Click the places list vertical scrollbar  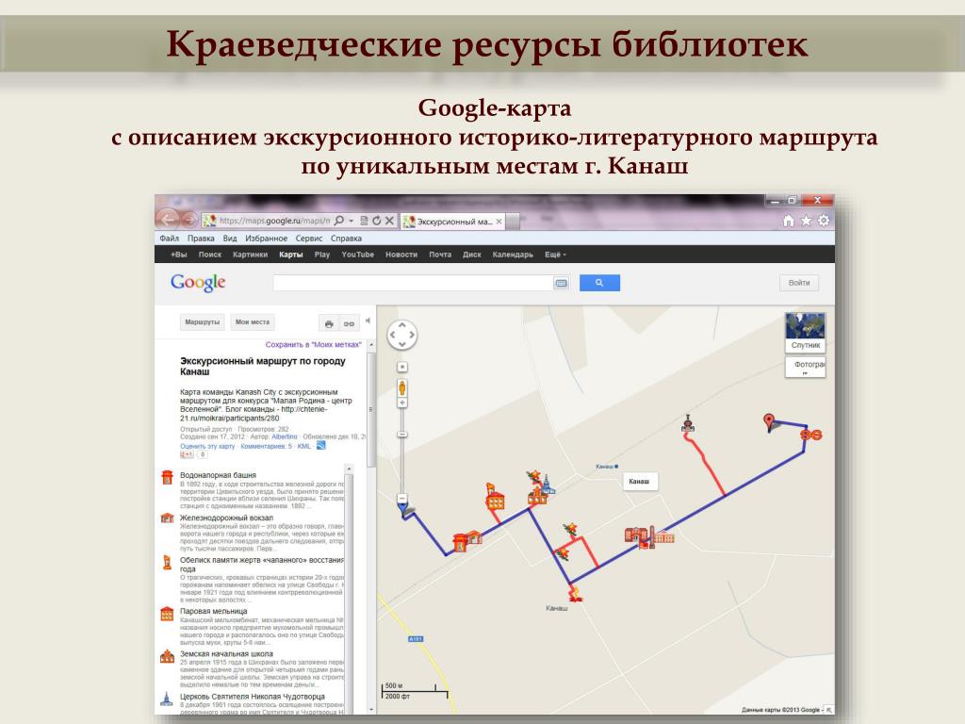[349, 588]
